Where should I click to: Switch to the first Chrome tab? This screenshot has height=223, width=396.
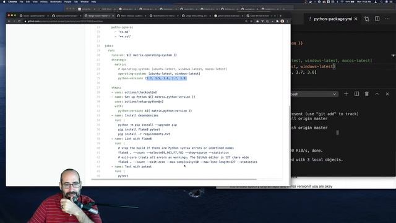click(x=34, y=15)
